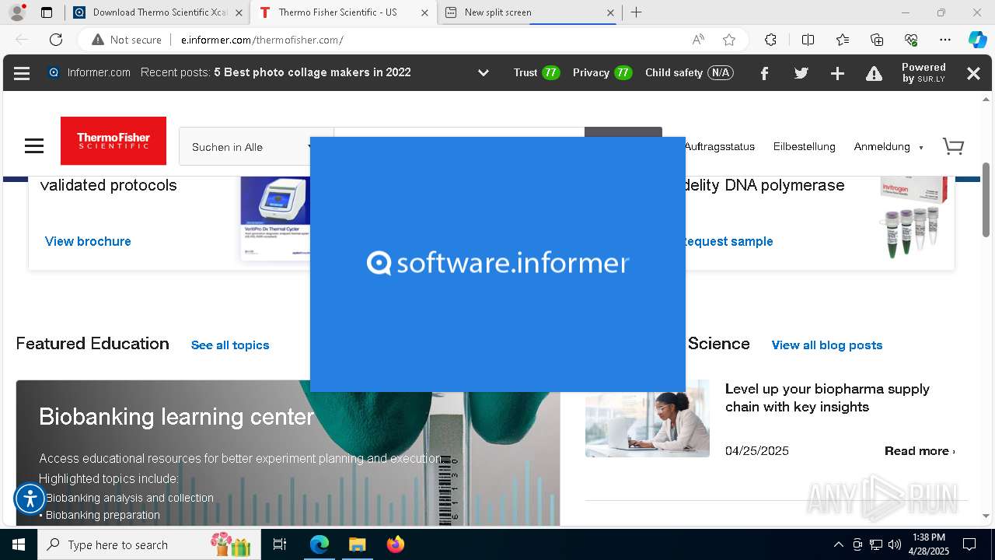995x560 pixels.
Task: Open the Powered by SUR.LY link
Action: coord(923,73)
